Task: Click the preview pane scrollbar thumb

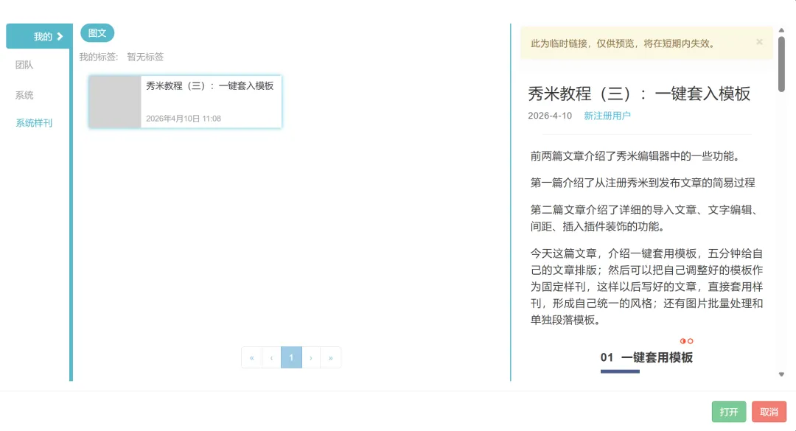Action: 782,64
